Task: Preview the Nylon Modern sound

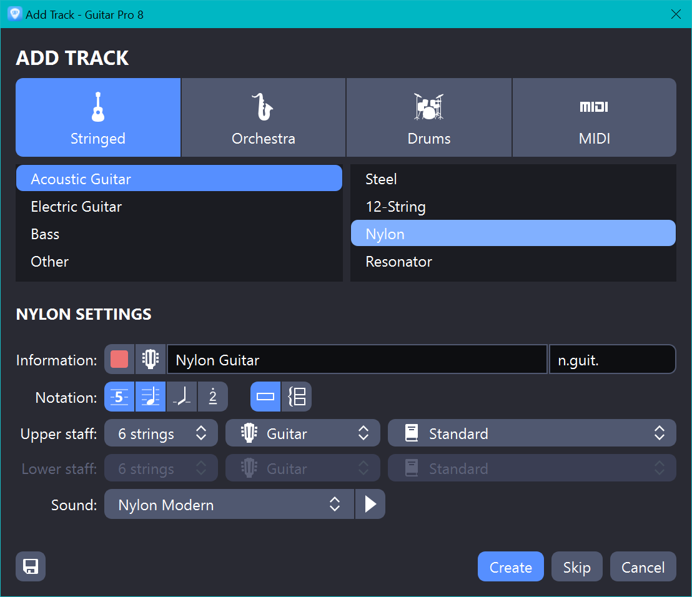Action: click(x=370, y=505)
